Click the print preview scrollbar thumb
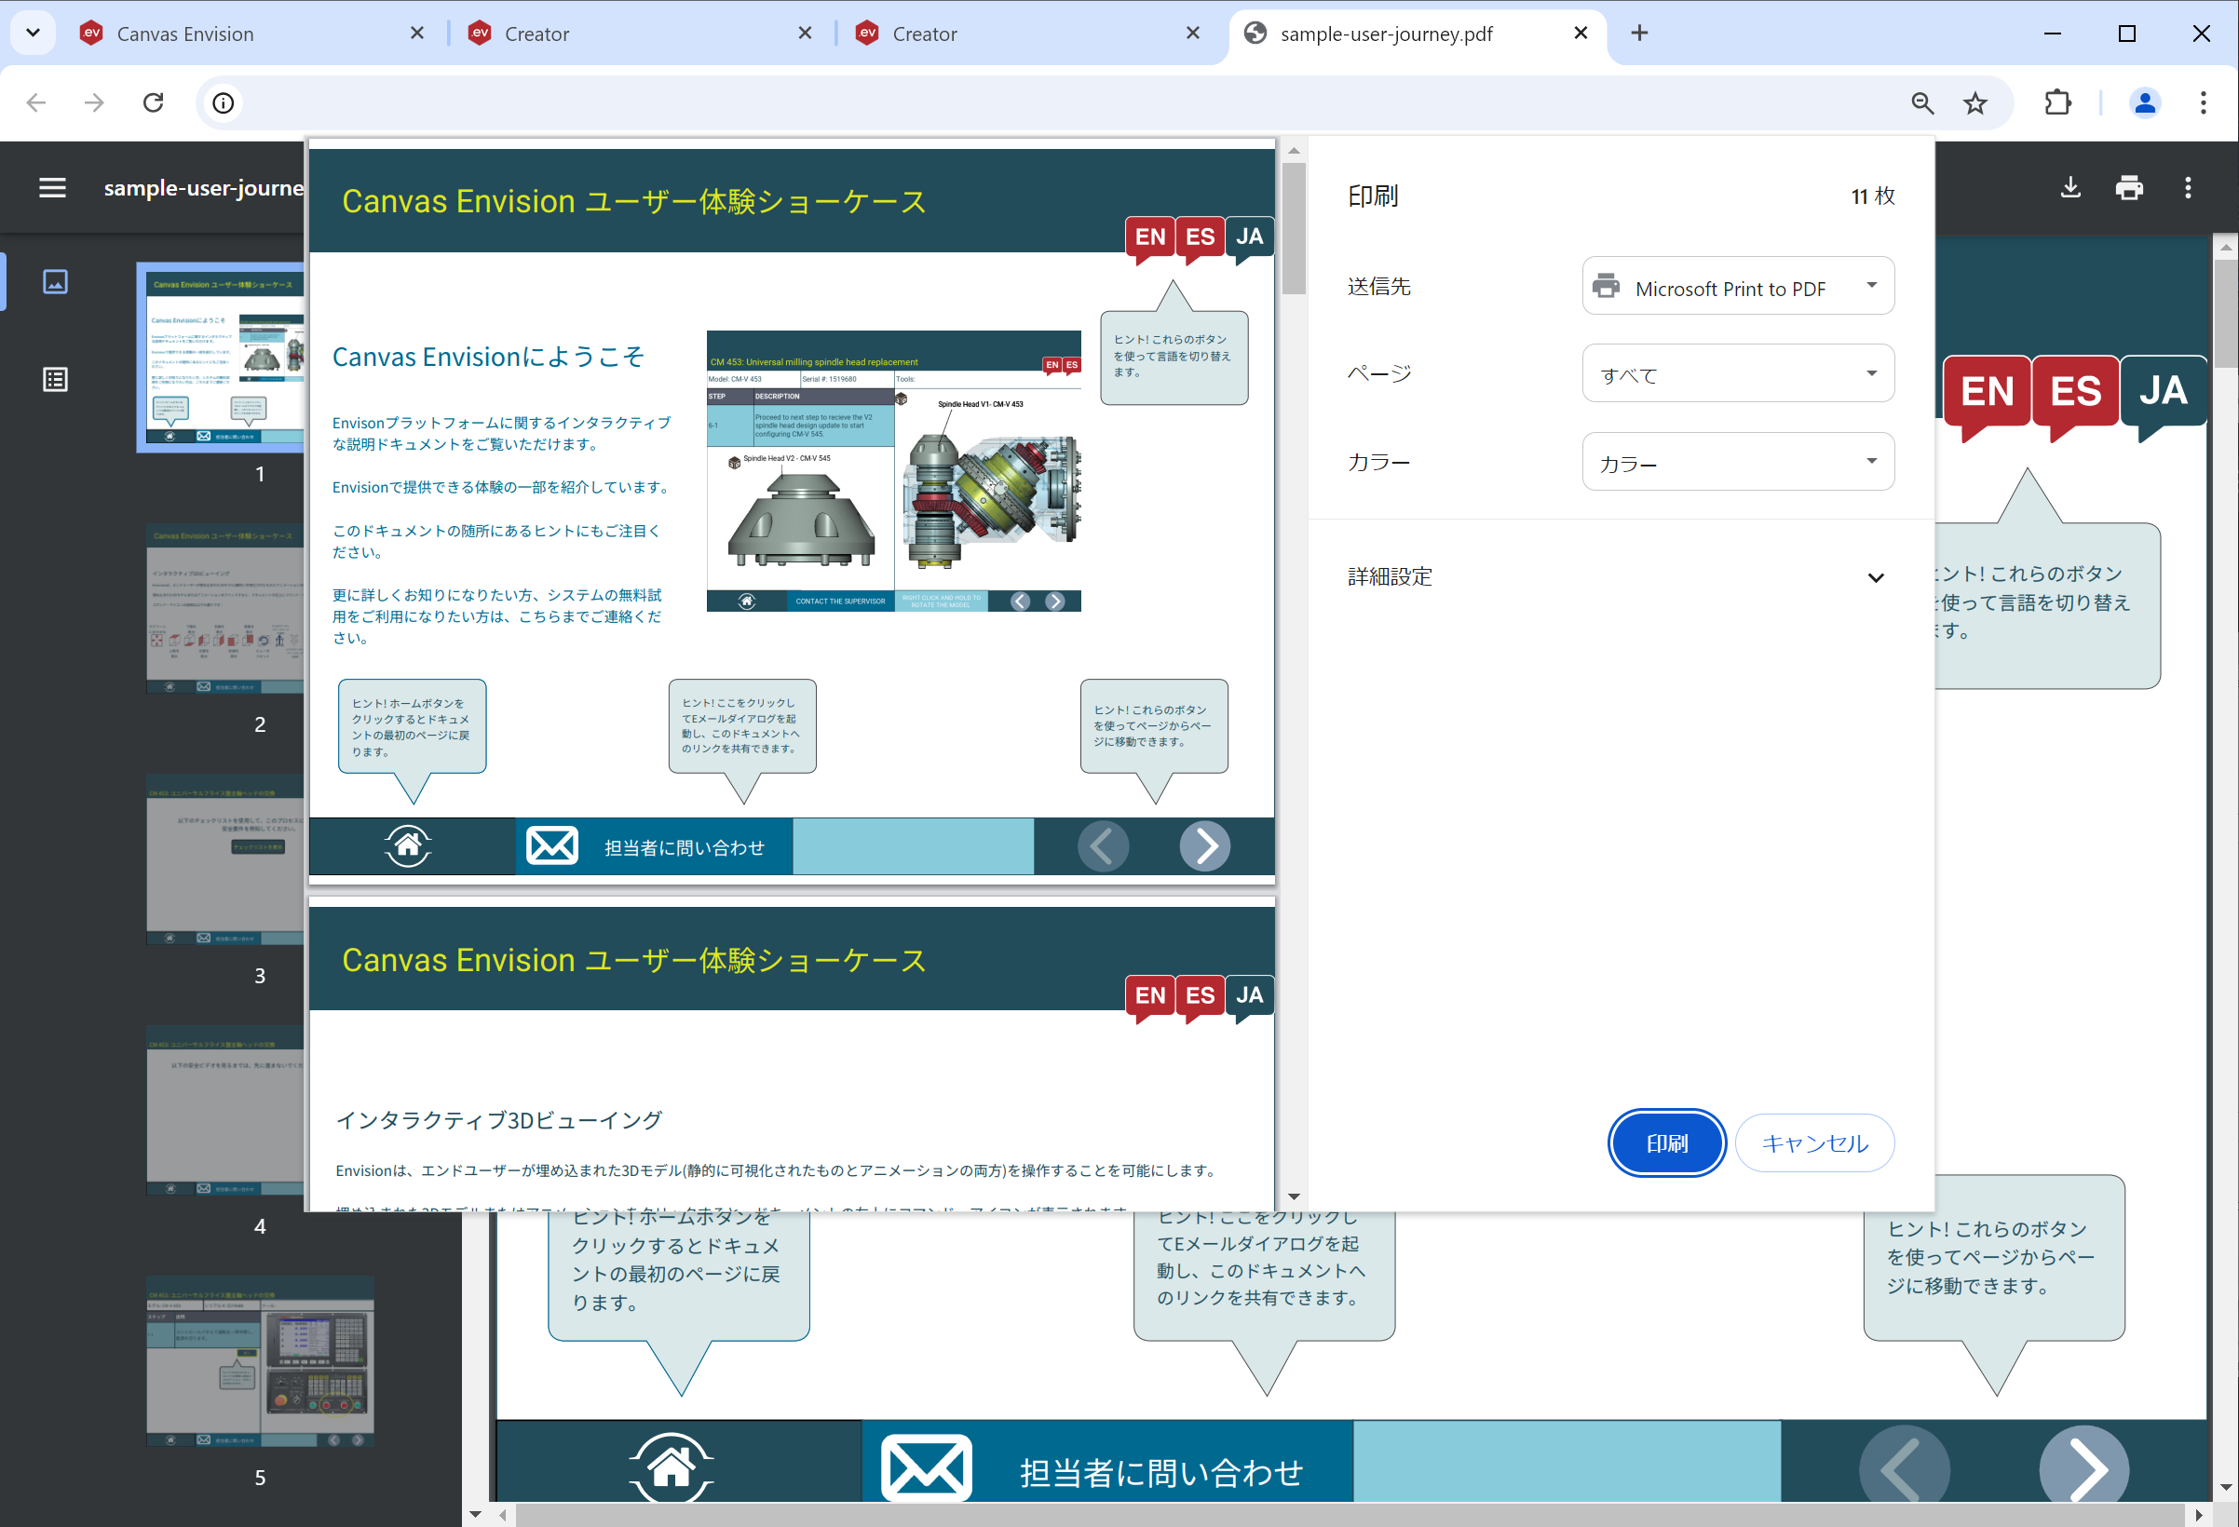 (1294, 228)
